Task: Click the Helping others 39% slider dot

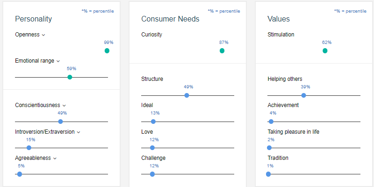Action: click(x=303, y=95)
